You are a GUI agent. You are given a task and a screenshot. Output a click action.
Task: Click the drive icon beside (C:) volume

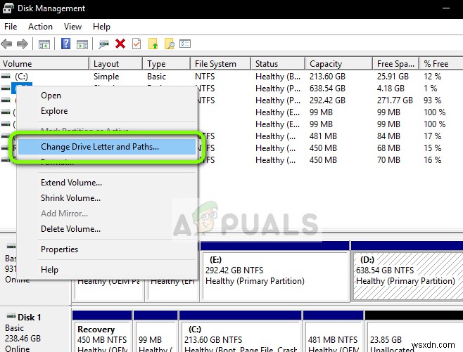tap(6, 77)
